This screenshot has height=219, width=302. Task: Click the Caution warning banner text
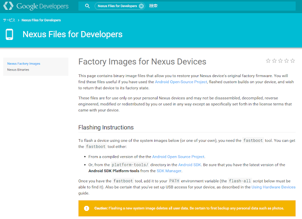[x=189, y=208]
